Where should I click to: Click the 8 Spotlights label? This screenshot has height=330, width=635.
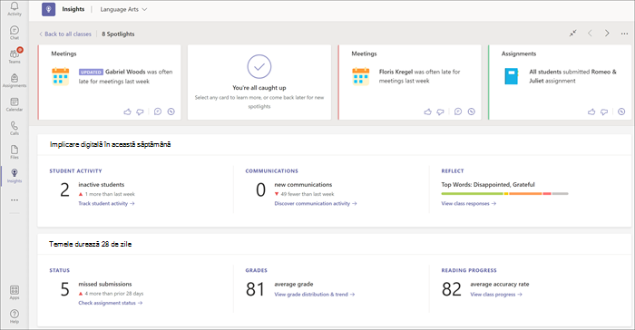coord(118,34)
